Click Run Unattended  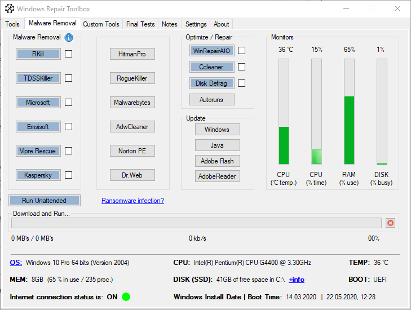(x=45, y=201)
